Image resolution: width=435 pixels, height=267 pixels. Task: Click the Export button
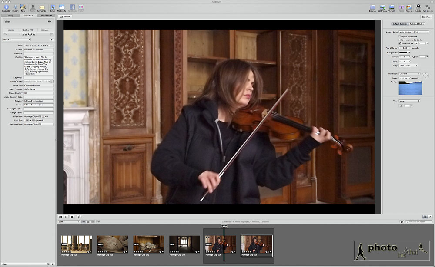(x=426, y=16)
